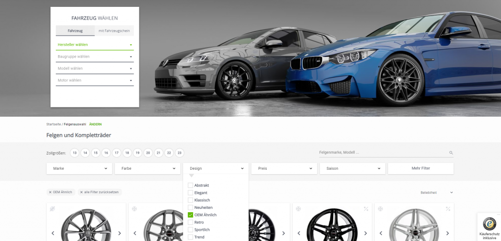Viewport: 501px width, 241px height.
Task: Switch to the mit Fahrzeugschein tab
Action: click(x=114, y=31)
